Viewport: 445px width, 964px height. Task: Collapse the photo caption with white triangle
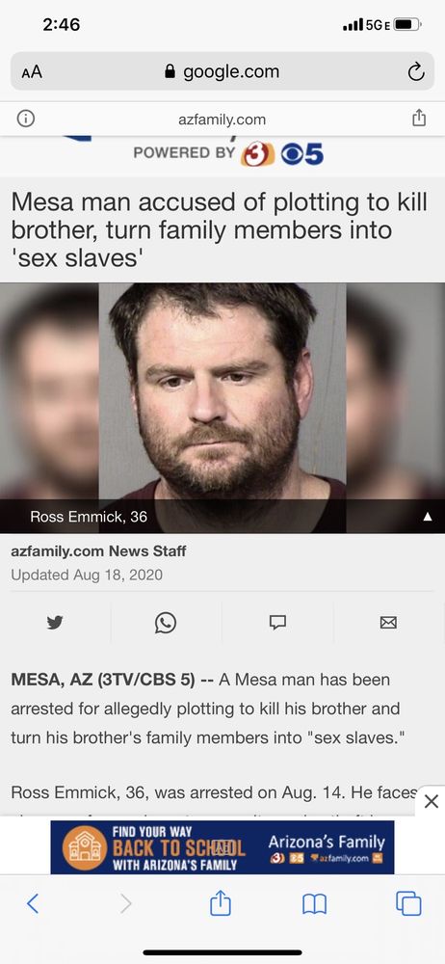click(428, 517)
